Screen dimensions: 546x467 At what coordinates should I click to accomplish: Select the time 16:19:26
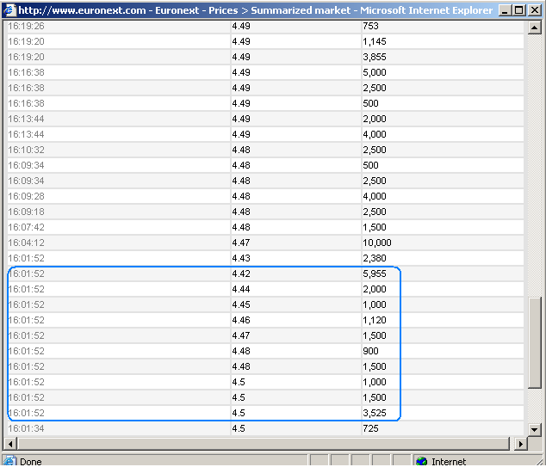[26, 26]
